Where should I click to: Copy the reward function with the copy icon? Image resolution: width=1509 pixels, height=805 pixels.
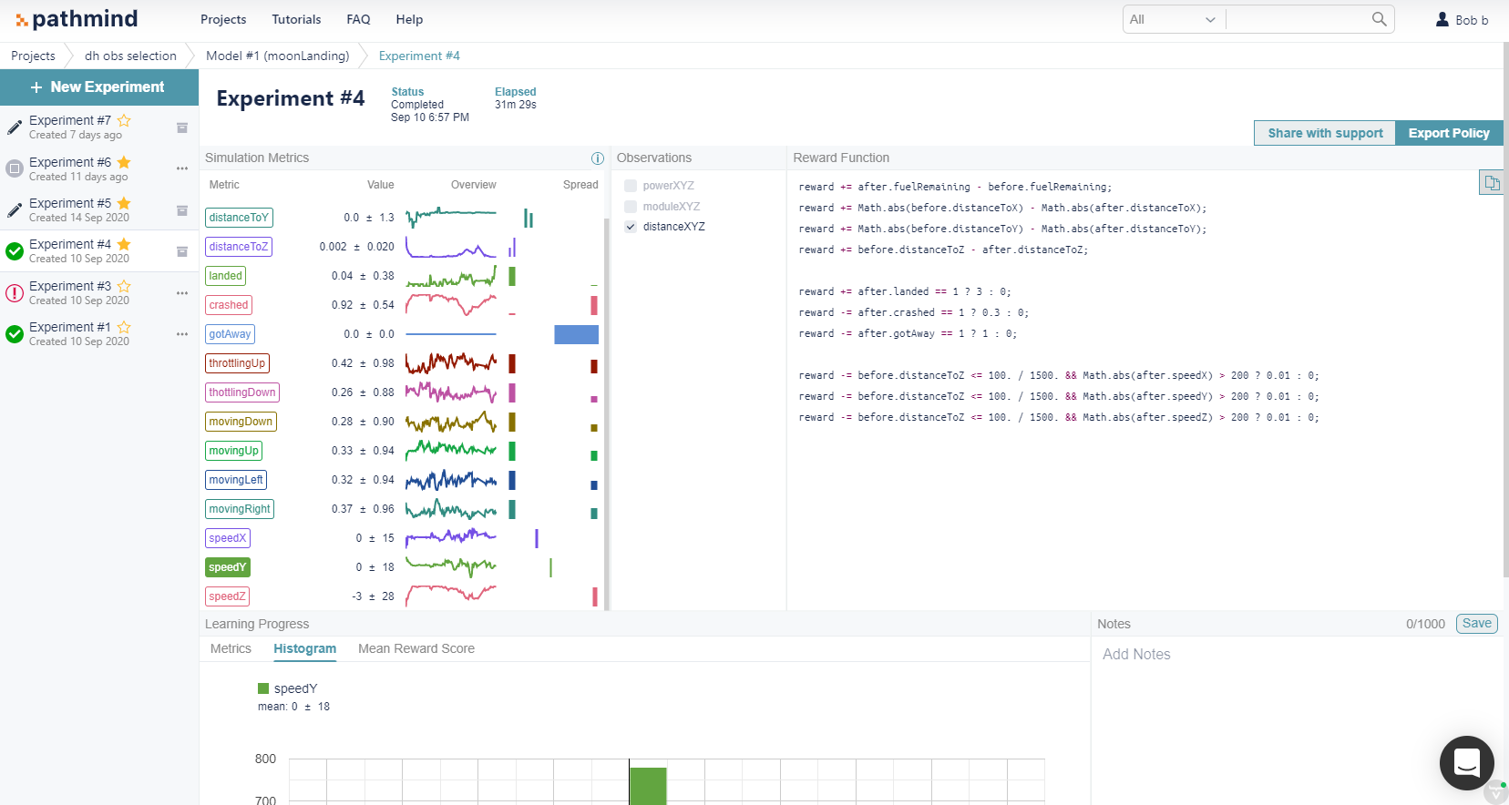(1492, 183)
